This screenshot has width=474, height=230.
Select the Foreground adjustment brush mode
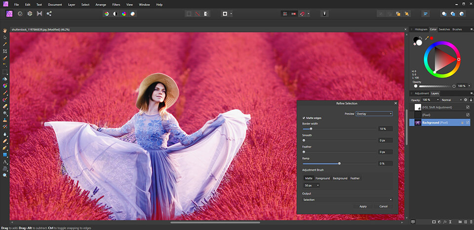pos(322,178)
